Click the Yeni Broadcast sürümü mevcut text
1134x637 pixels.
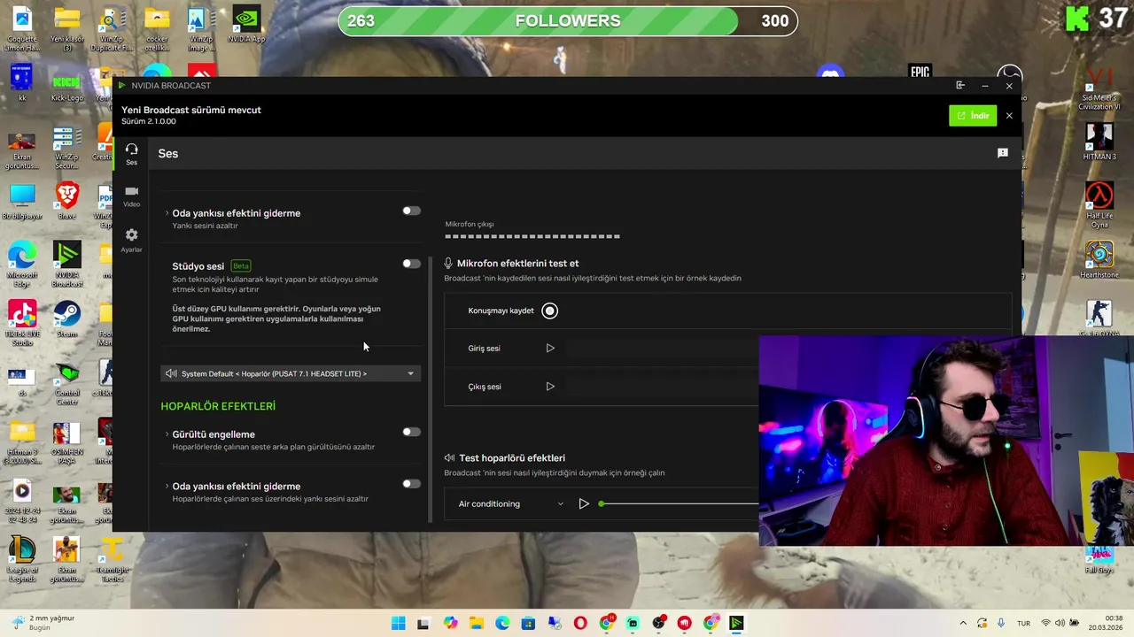coord(191,110)
